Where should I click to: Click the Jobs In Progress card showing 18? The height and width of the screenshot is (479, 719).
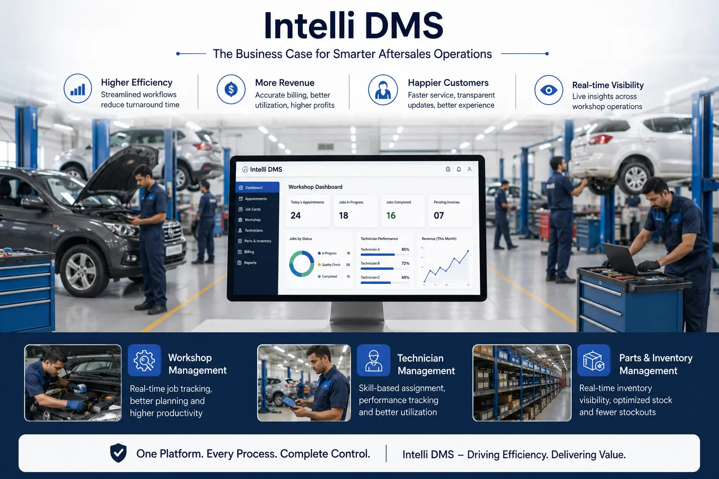click(x=355, y=211)
